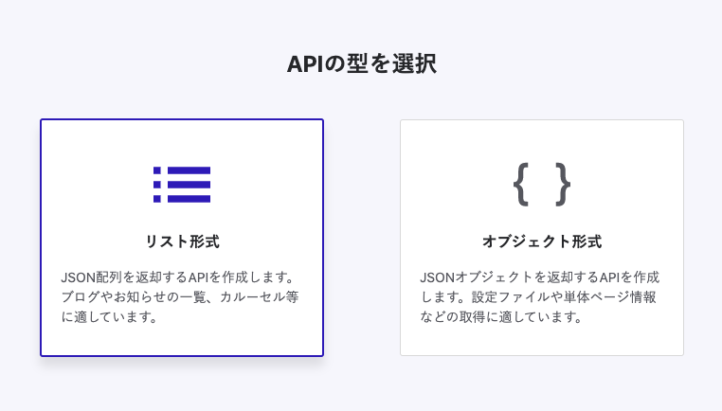
Task: Click 'に適しています。' in the list card
Action: 109,317
